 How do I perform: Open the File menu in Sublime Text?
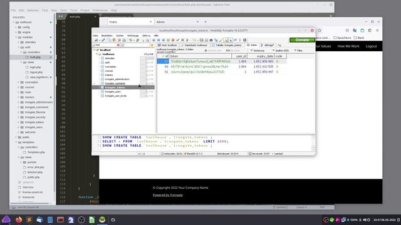tap(13, 11)
